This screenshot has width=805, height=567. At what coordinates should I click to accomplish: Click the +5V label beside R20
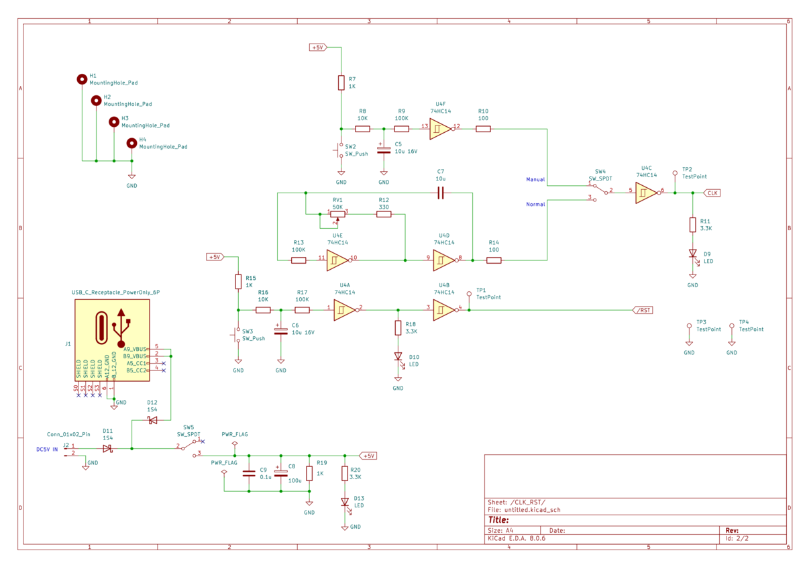point(368,456)
